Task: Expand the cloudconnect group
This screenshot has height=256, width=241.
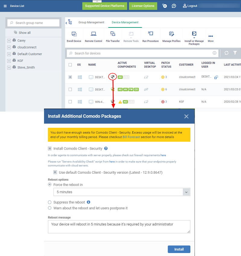Action: click(9, 47)
